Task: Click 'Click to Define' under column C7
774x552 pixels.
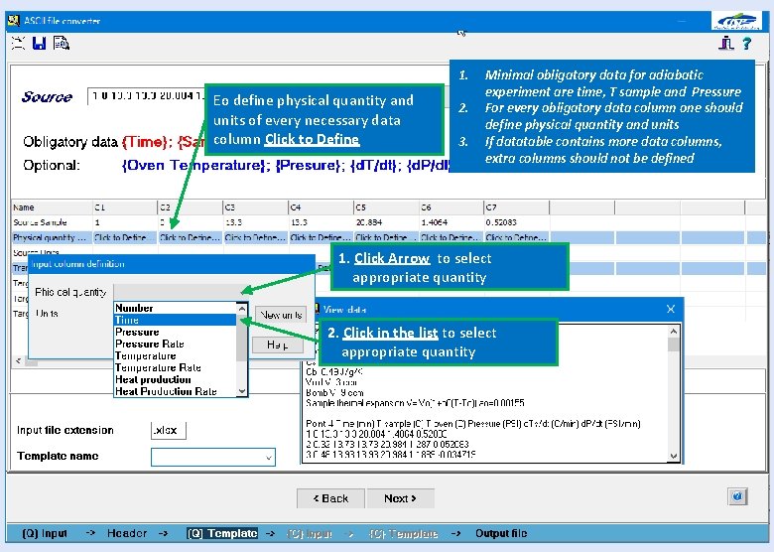Action: (x=516, y=237)
